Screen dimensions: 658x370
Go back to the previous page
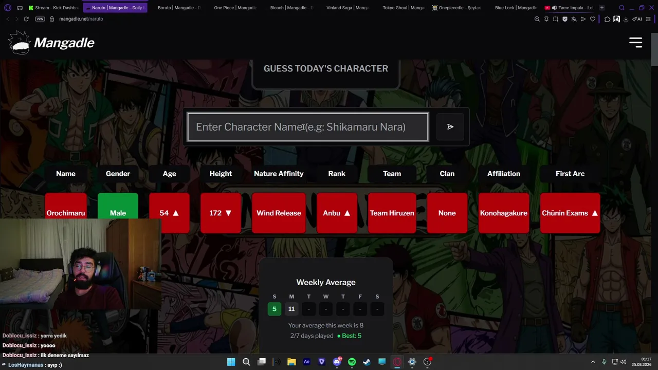click(7, 19)
